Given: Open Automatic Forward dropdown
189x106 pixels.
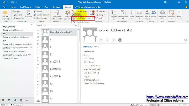Looking at the screenshot, I should coord(102,12).
